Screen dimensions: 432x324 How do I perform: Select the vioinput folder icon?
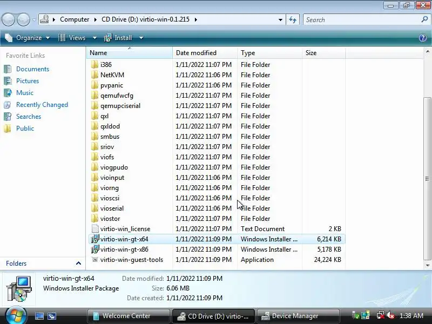click(x=94, y=178)
